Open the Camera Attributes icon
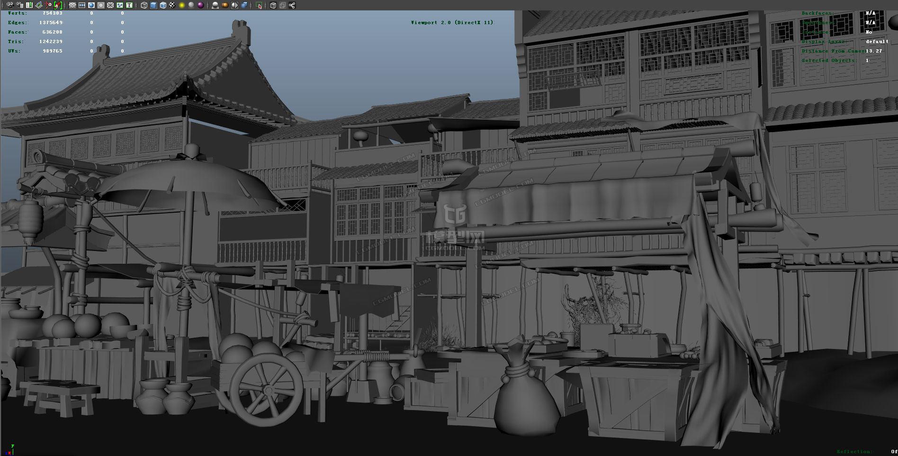 19,5
